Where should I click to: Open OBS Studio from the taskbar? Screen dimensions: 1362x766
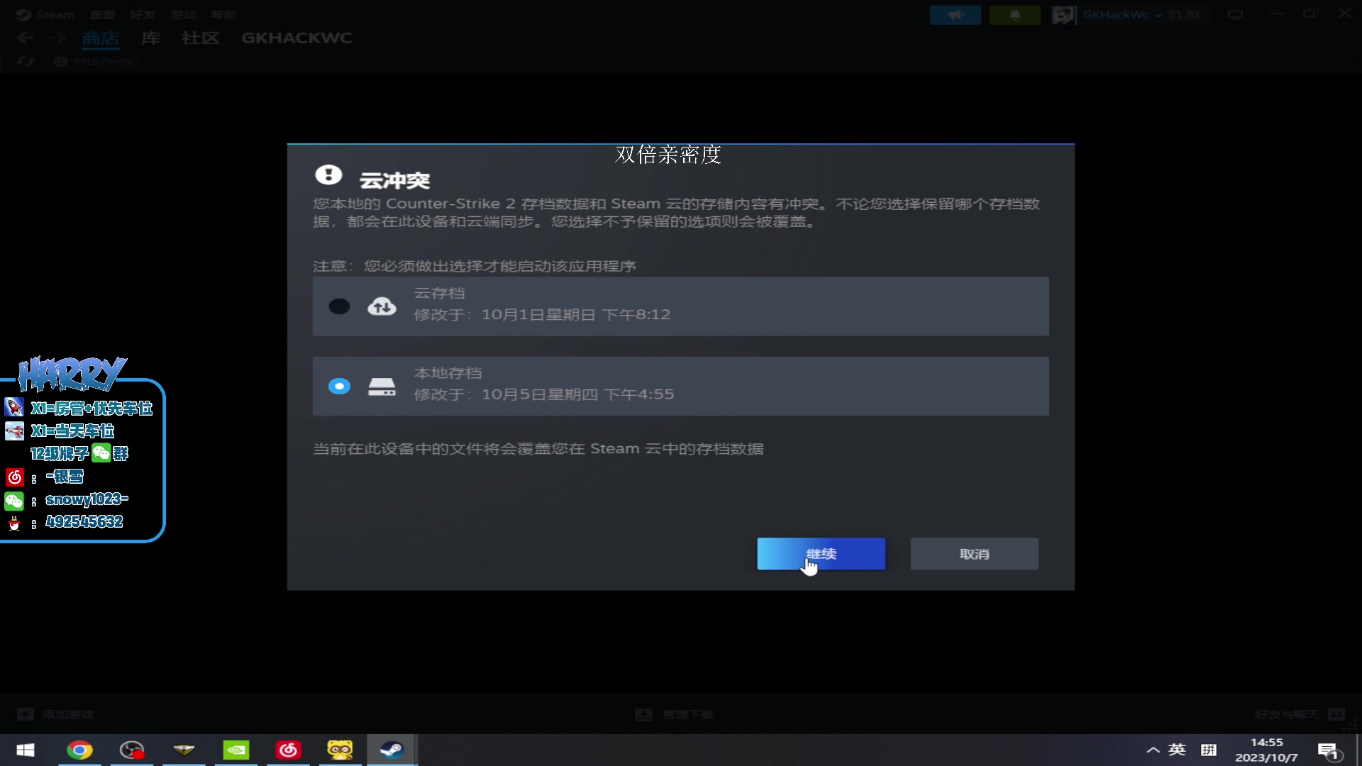(132, 750)
